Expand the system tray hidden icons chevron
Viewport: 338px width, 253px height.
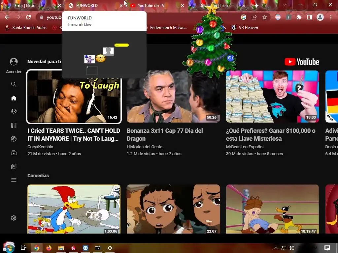pos(276,248)
